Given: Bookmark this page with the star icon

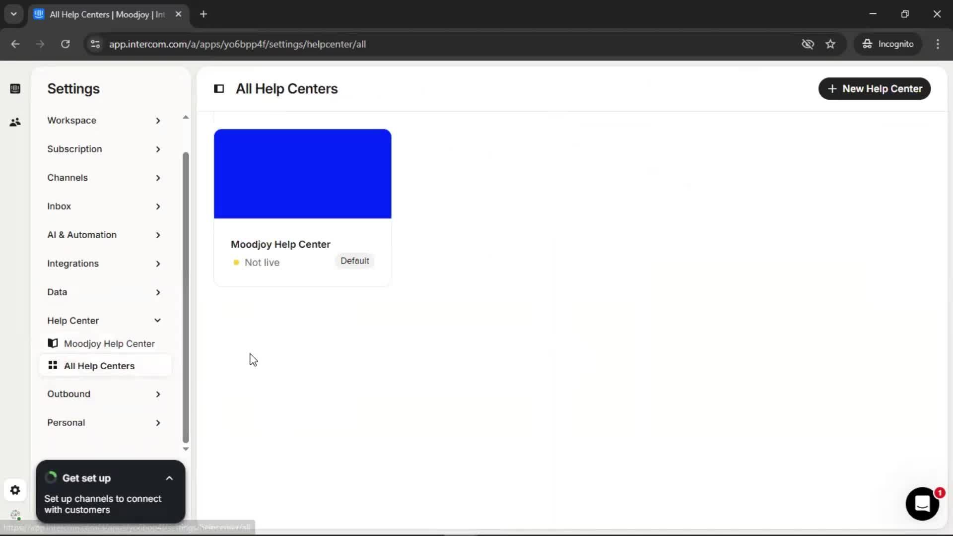Looking at the screenshot, I should coord(830,44).
